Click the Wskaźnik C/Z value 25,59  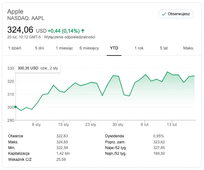pyautogui.click(x=61, y=160)
